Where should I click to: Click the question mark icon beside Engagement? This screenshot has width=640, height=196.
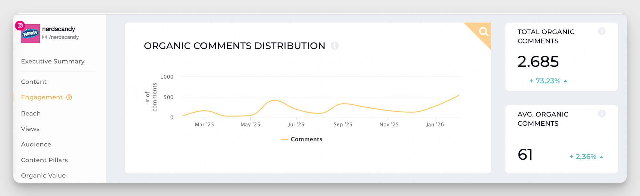[69, 97]
